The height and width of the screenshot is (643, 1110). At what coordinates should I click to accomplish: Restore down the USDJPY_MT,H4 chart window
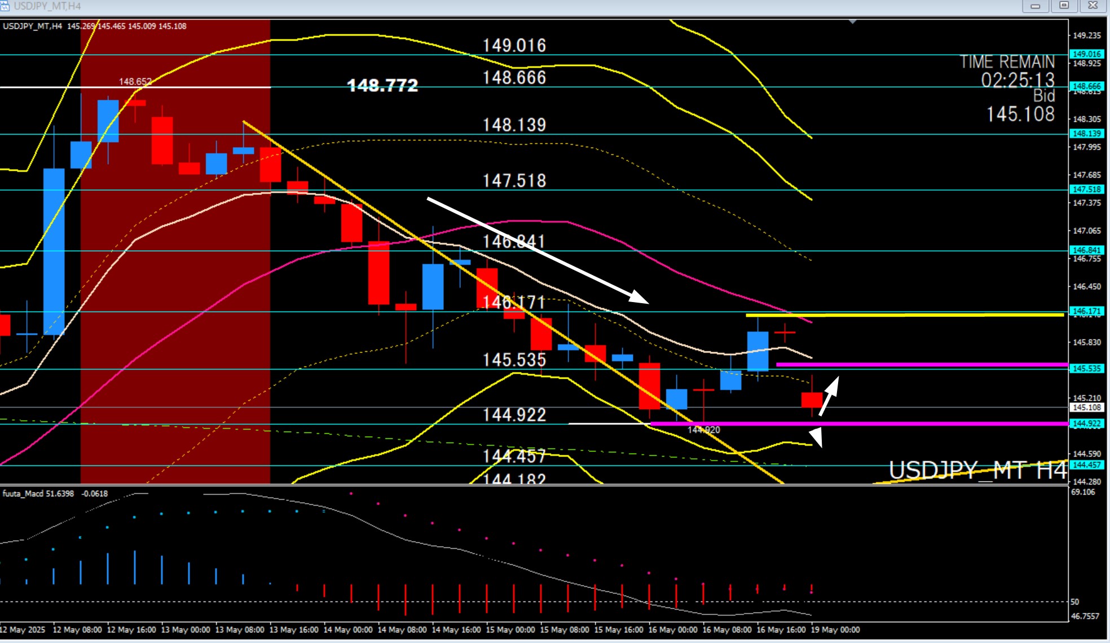[x=1064, y=6]
